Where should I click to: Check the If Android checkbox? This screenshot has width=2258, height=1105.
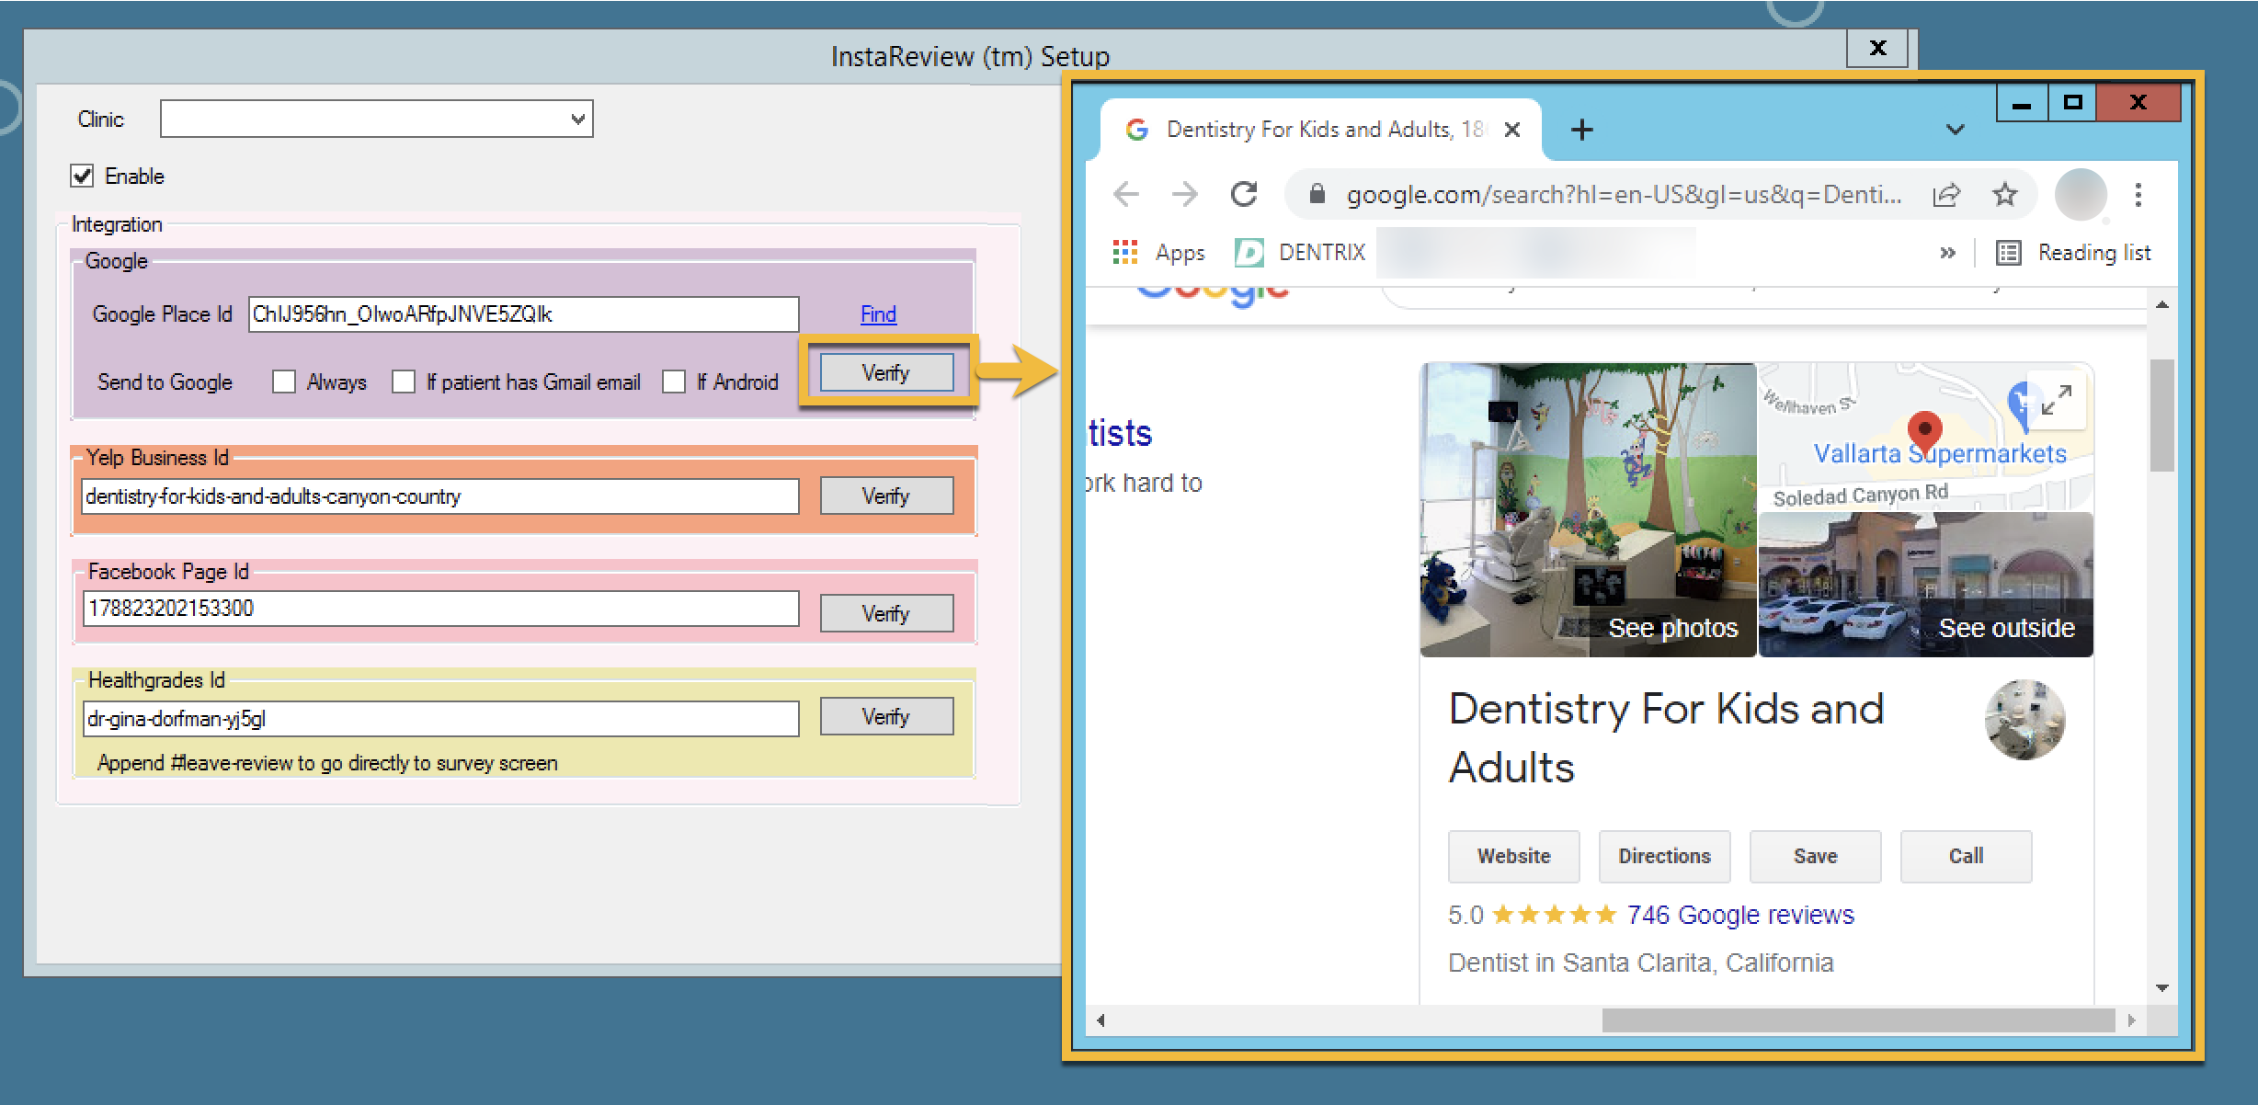point(674,382)
